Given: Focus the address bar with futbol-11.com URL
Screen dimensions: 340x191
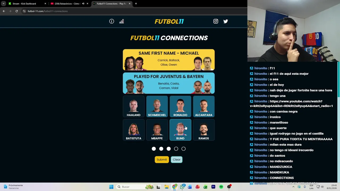Looking at the screenshot, I should point(134,11).
